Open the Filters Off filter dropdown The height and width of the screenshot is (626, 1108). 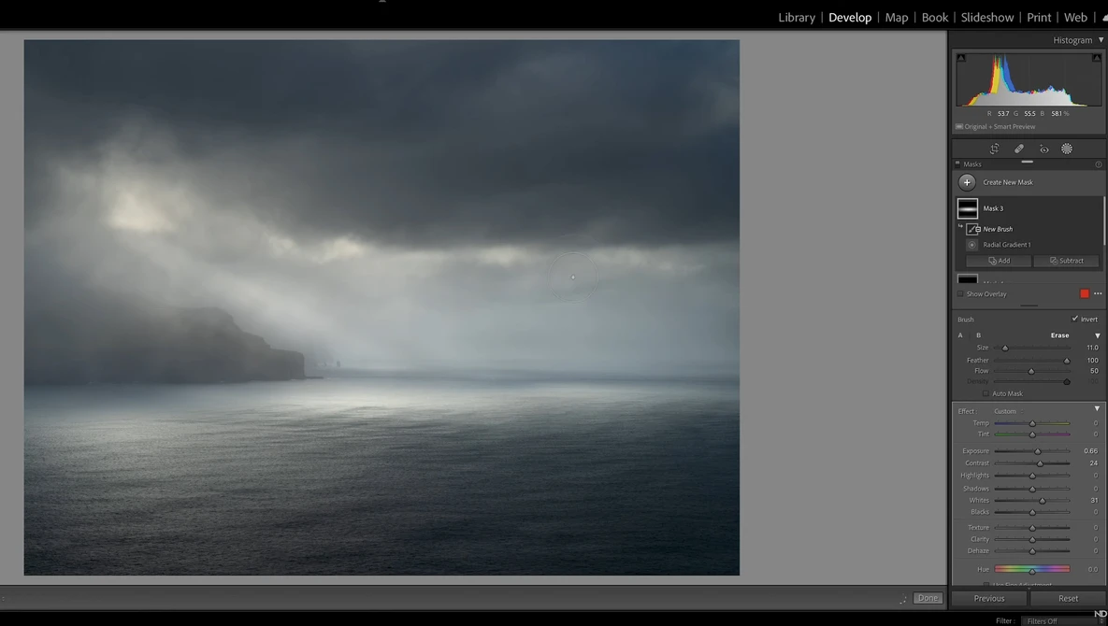pos(1062,621)
